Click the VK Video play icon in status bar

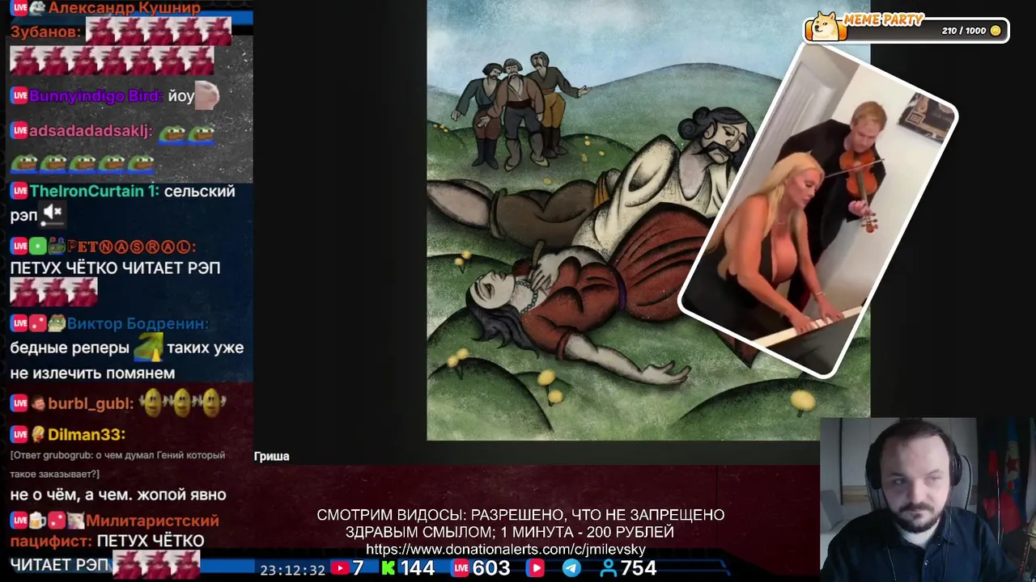point(536,568)
